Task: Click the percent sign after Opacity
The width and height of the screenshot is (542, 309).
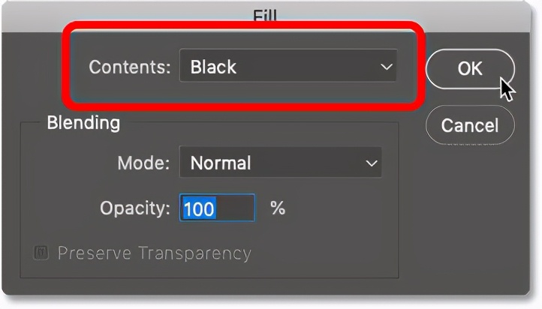Action: pos(278,208)
